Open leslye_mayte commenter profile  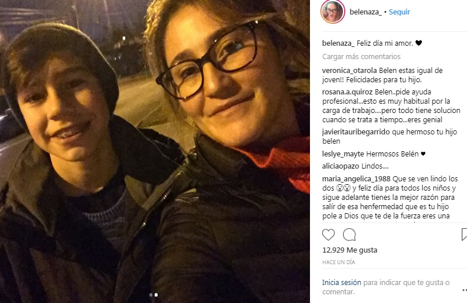point(343,154)
